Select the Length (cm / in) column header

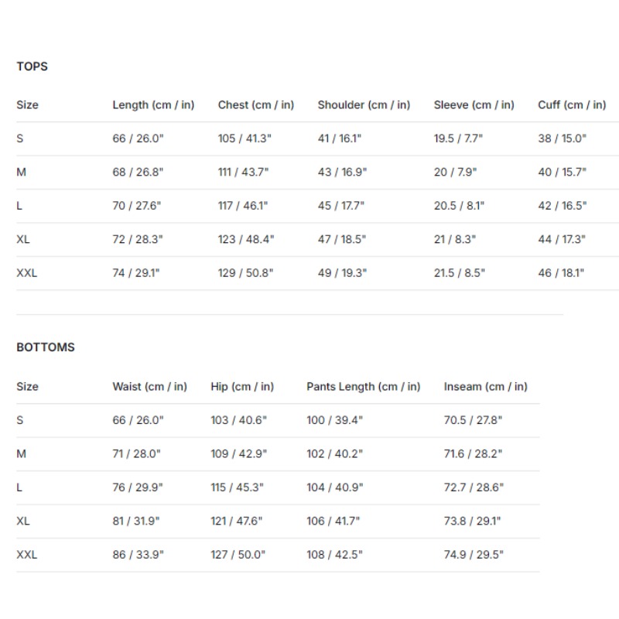153,105
